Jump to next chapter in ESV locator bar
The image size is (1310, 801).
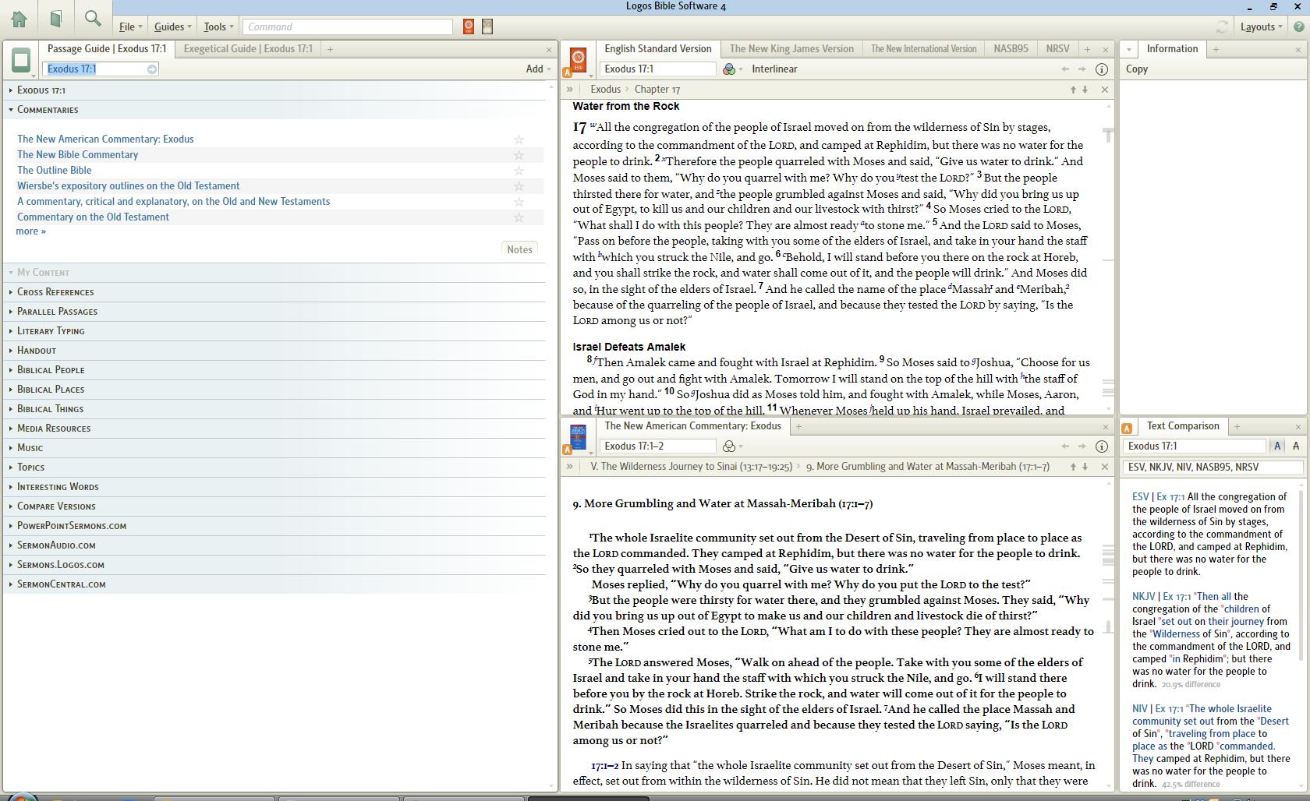1085,90
